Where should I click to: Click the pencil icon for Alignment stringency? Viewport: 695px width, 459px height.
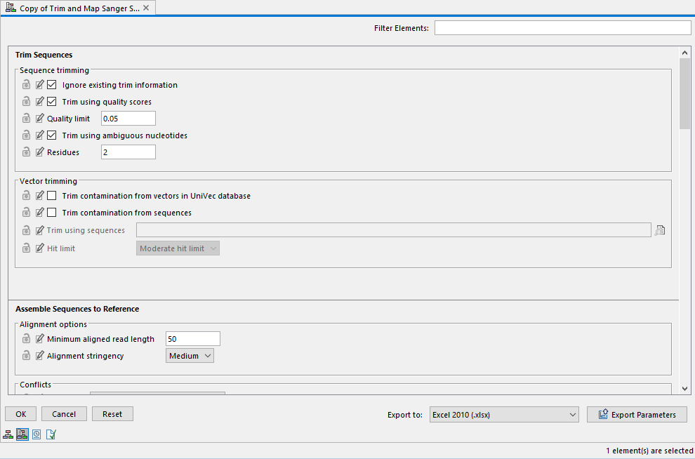(x=39, y=355)
